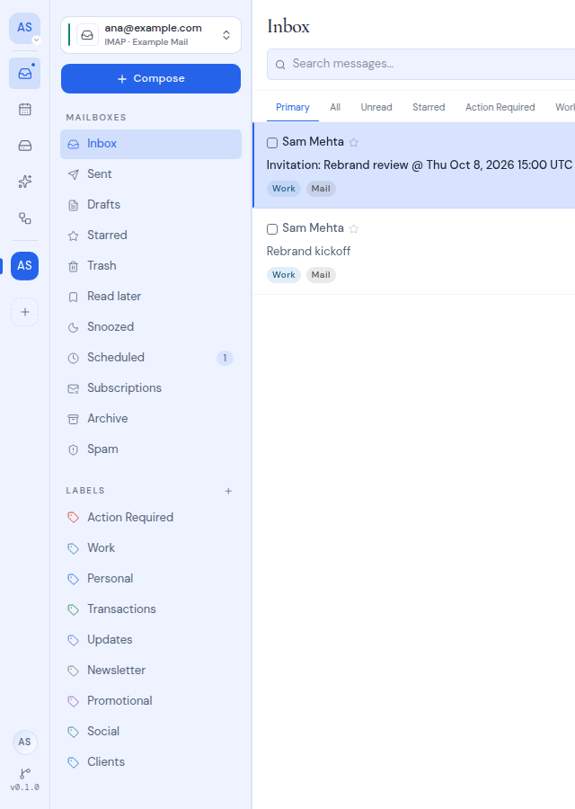This screenshot has height=809, width=575.
Task: Expand the ana@example.com account selector
Action: (151, 35)
